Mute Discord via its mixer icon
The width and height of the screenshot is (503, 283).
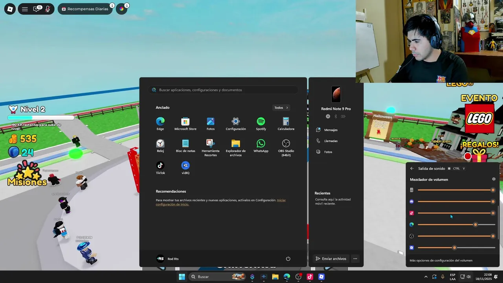click(x=411, y=202)
